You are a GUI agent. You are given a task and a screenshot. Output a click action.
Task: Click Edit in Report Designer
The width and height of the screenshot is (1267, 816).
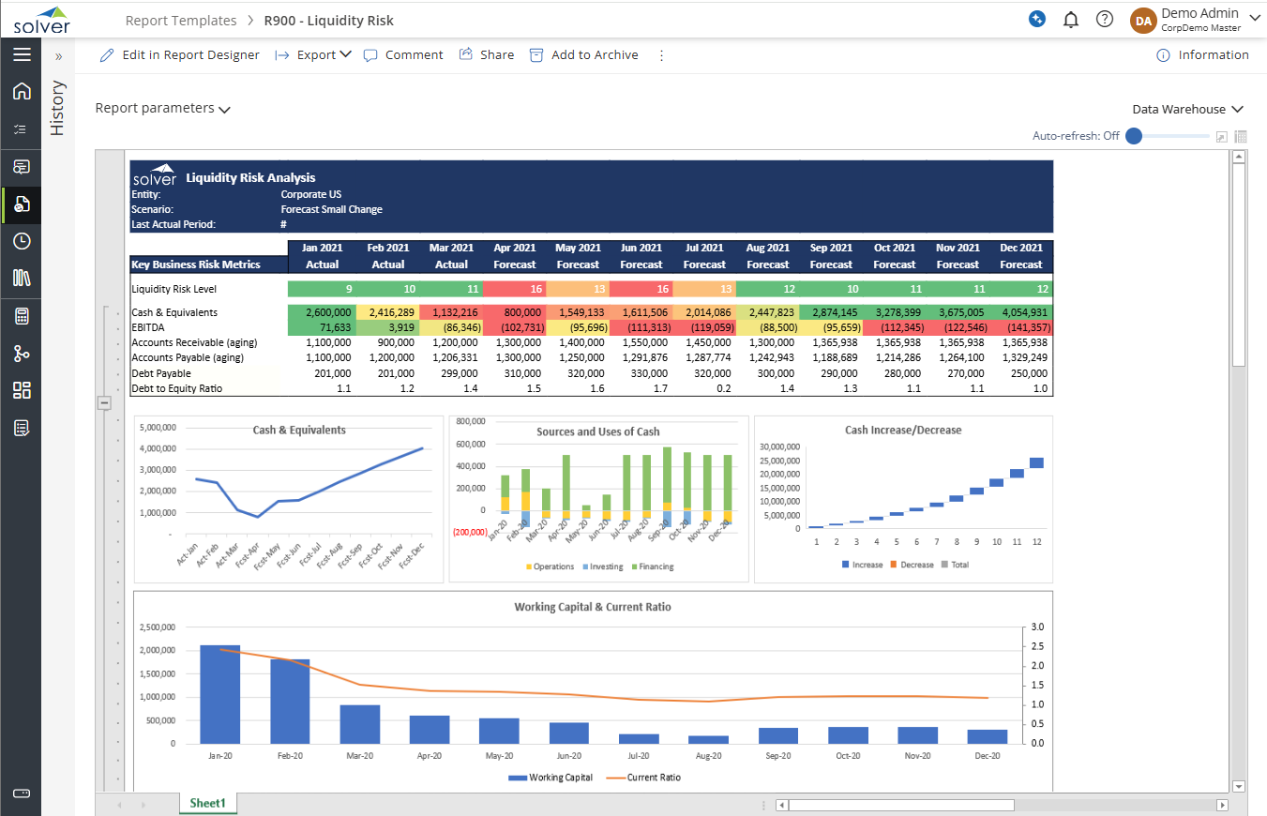click(x=179, y=55)
